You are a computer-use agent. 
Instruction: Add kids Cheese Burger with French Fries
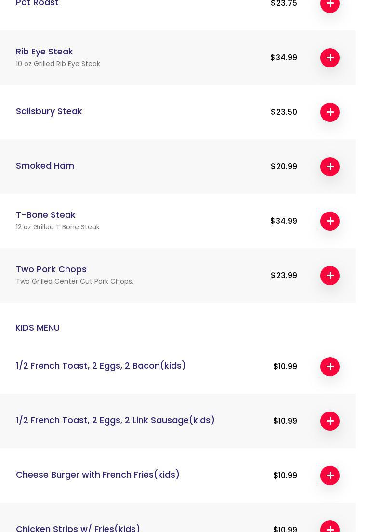coord(330,476)
